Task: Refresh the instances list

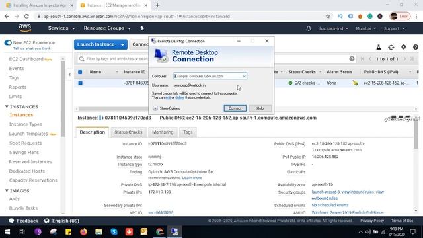Action: (391, 47)
